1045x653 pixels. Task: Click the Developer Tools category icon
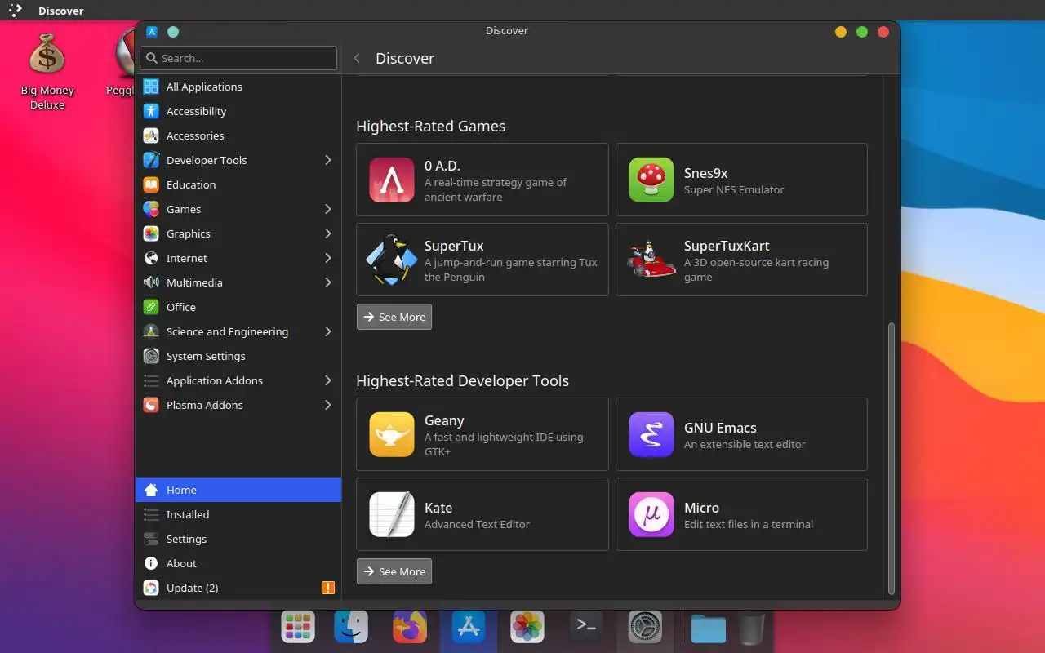151,160
